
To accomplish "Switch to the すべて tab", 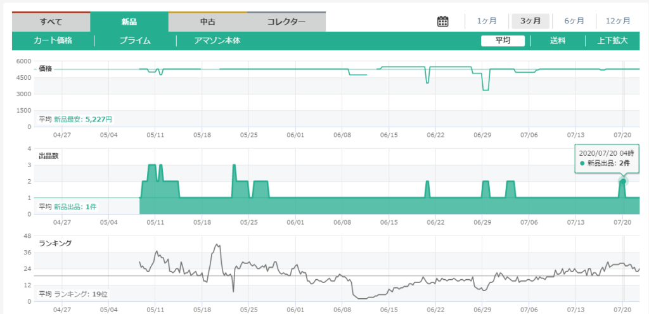I will coord(51,22).
